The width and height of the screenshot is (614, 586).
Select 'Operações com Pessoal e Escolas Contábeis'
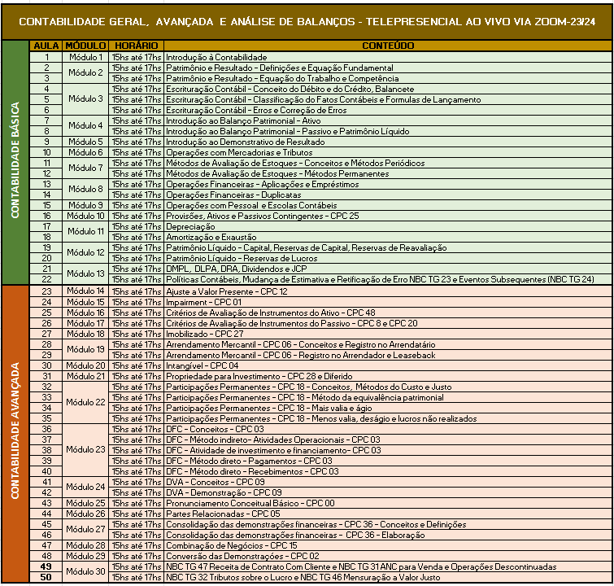click(388, 205)
